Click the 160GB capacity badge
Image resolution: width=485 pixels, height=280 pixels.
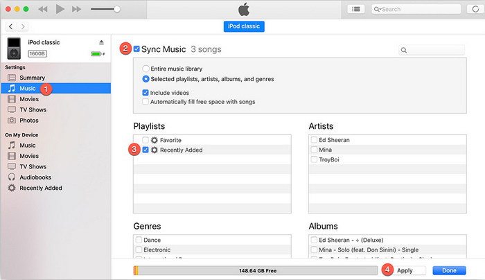click(37, 53)
